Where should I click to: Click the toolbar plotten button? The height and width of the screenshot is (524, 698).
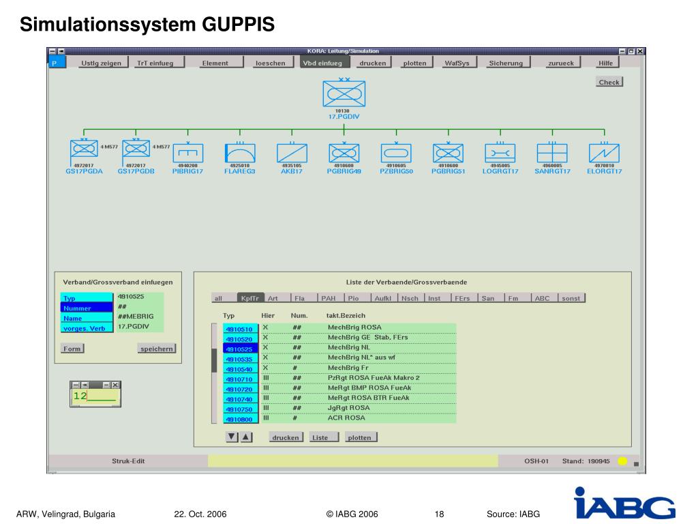tap(415, 63)
